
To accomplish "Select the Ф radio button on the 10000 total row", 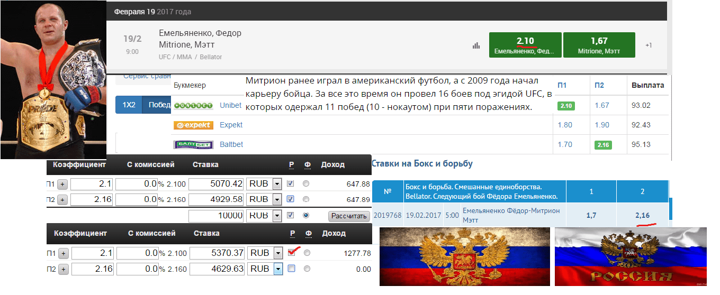I will click(x=305, y=216).
